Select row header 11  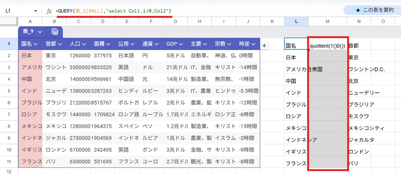tap(9, 162)
